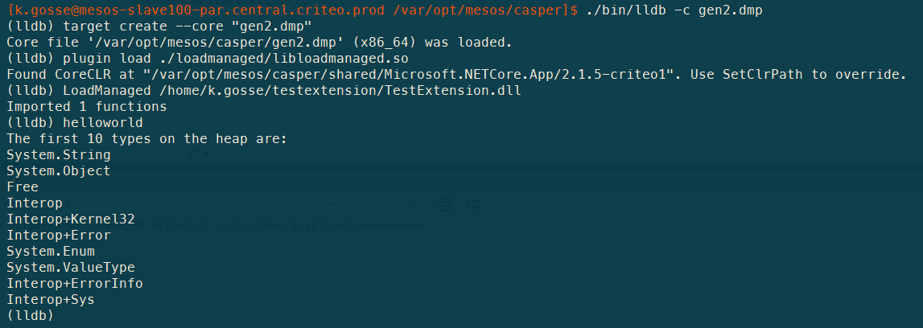The image size is (923, 328).
Task: Click the 'target create --core' command line
Action: point(159,27)
